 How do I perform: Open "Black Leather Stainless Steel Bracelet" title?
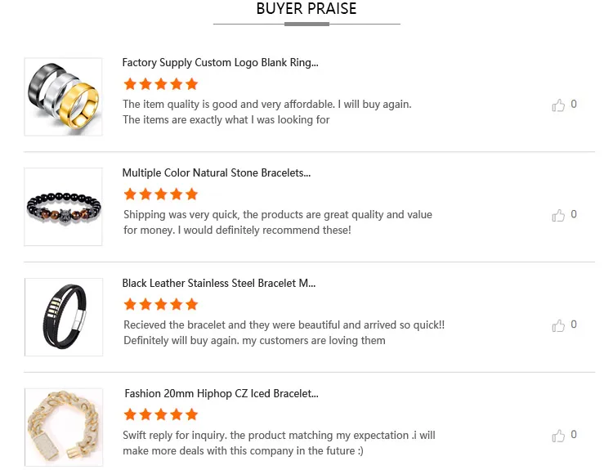click(219, 284)
